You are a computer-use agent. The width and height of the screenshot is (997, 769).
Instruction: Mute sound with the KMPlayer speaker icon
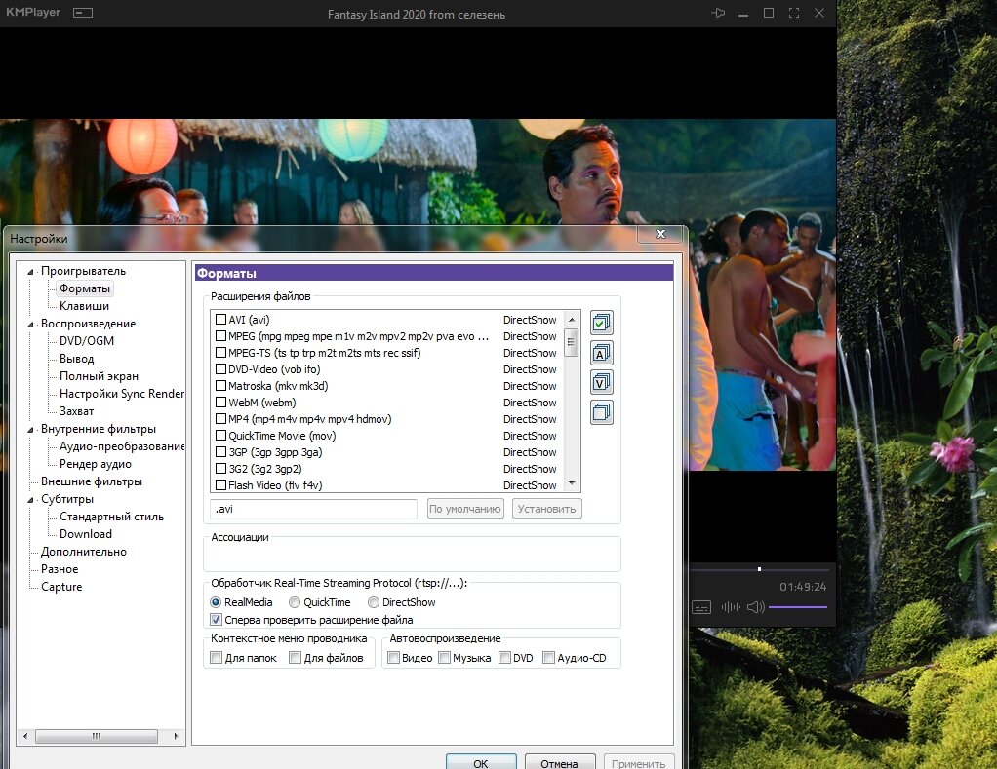pos(755,608)
